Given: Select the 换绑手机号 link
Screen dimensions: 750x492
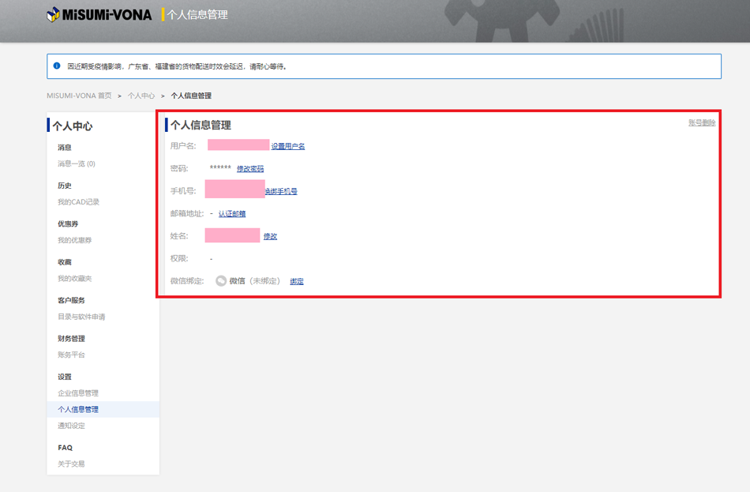Looking at the screenshot, I should click(282, 191).
